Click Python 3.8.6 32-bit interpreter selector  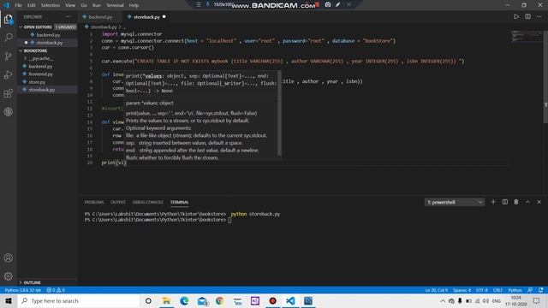pos(23,290)
